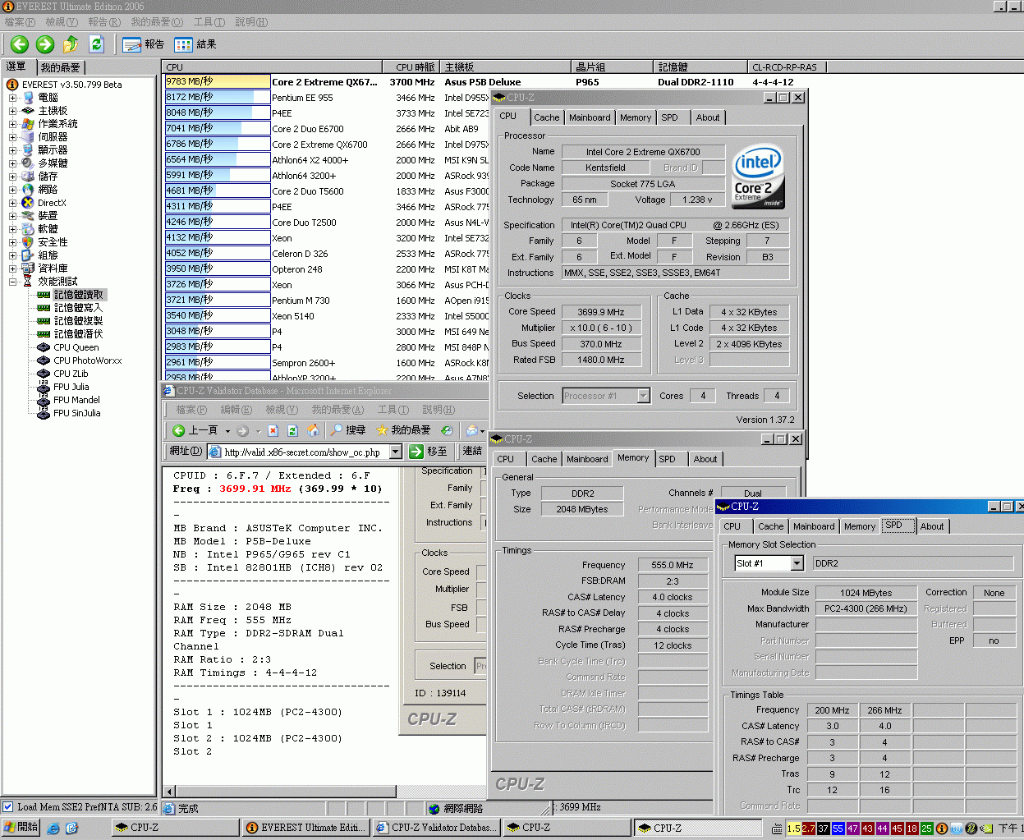Screen dimensions: 1024x840
Task: Click the IE horizontal scrollbar left arrow
Action: point(169,792)
